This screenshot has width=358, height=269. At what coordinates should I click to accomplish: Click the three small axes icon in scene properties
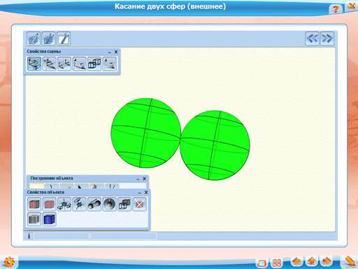click(64, 64)
